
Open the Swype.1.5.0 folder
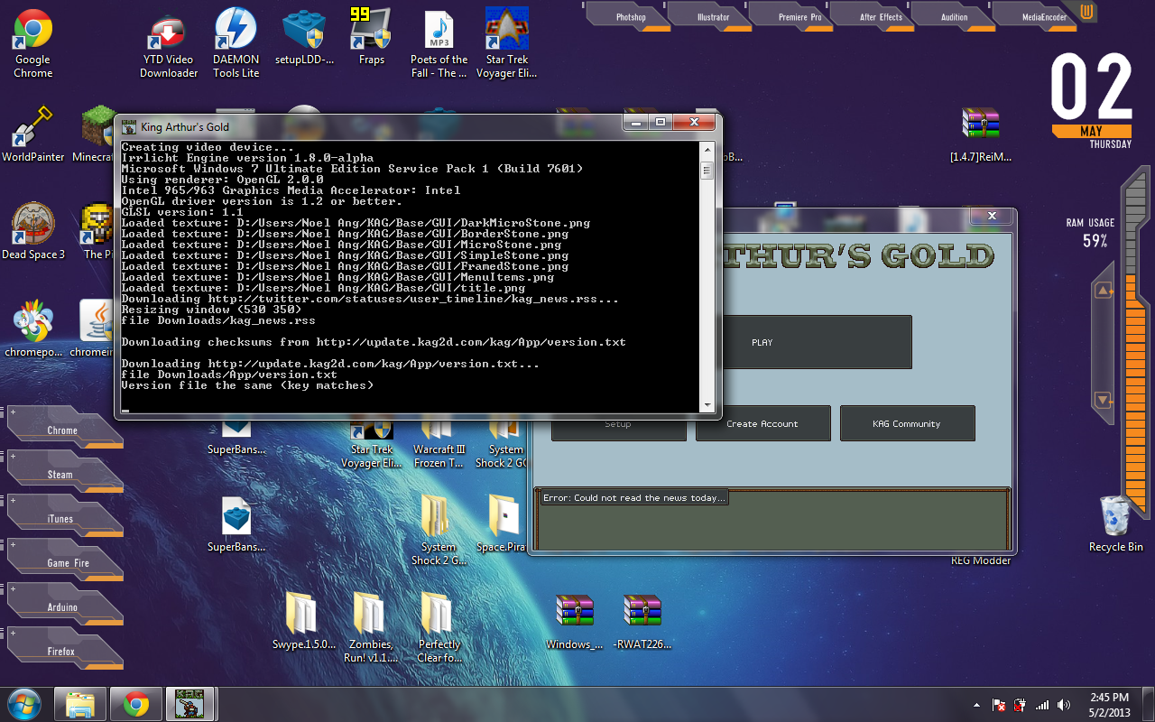304,621
